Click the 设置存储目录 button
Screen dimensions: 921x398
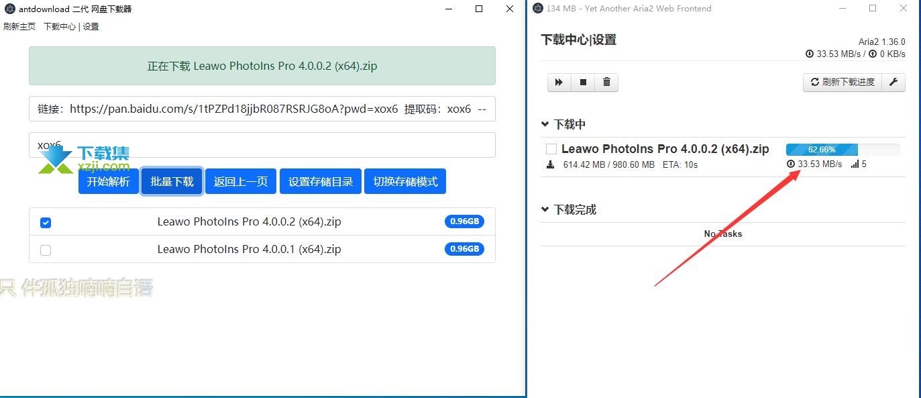[x=321, y=181]
